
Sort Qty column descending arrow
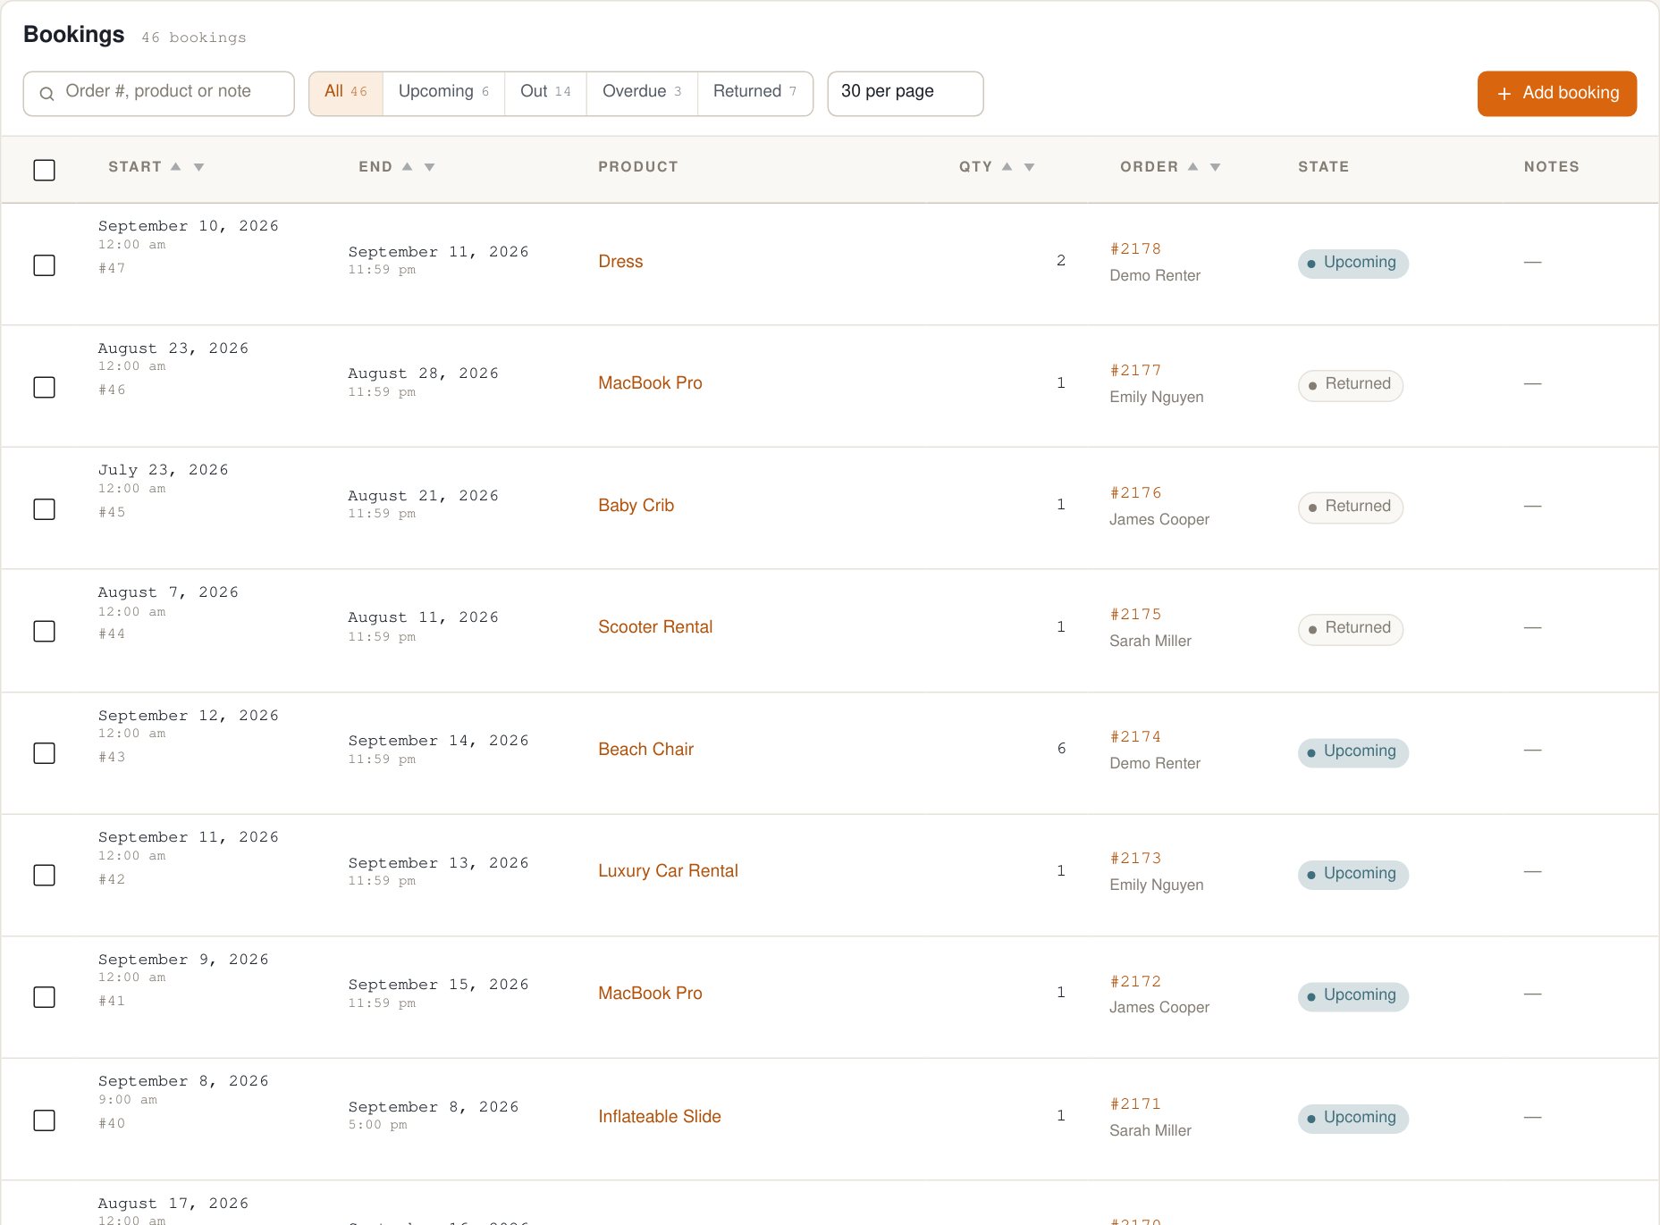pyautogui.click(x=1030, y=167)
